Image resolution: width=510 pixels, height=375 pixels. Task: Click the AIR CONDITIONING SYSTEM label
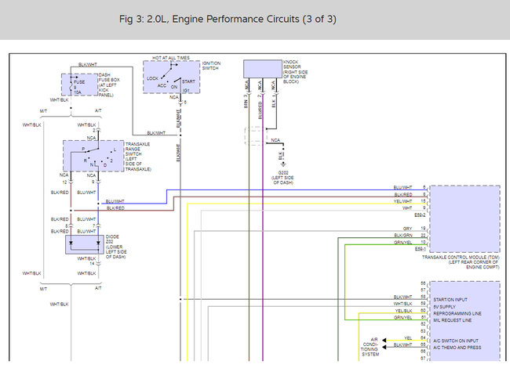370,347
